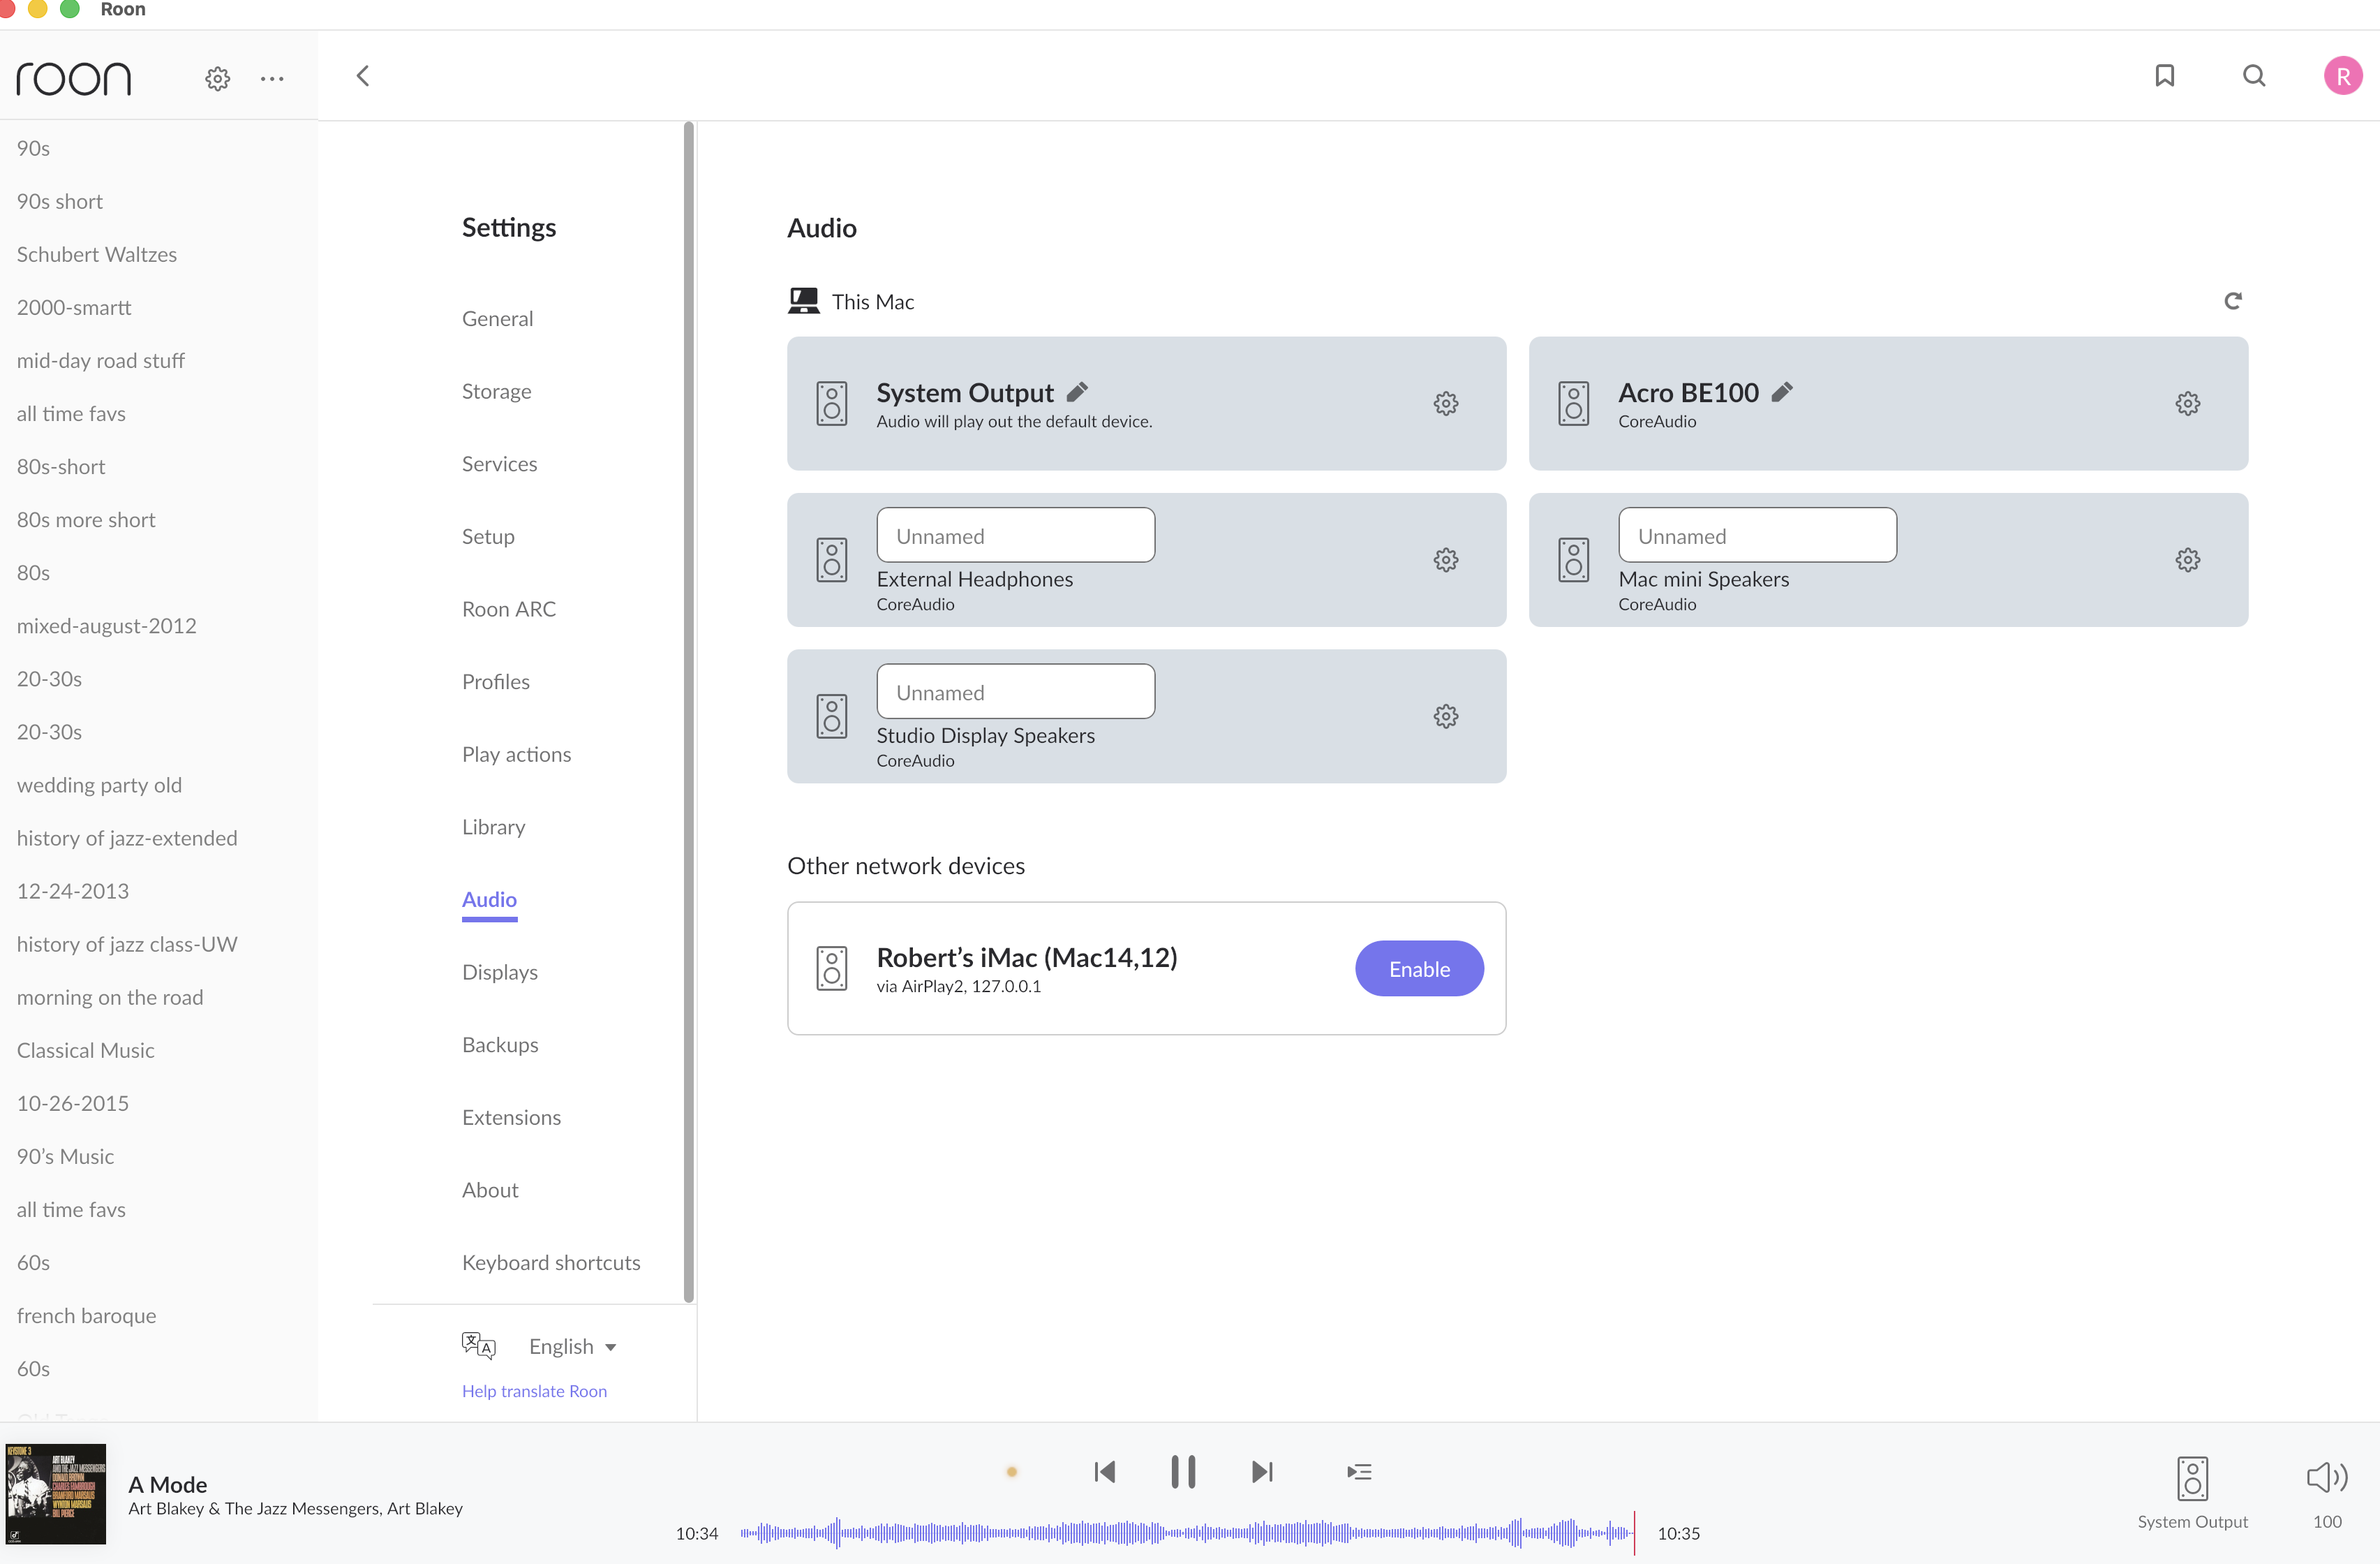Viewport: 2380px width, 1564px height.
Task: Click the speaker icon on System Output card
Action: tap(832, 404)
